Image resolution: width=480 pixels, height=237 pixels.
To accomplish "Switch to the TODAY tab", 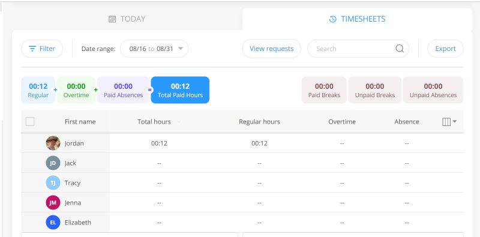I will 127,19.
